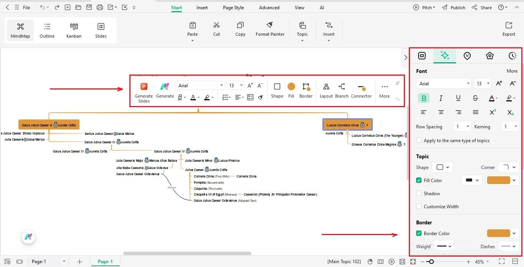
Task: Open the Advanced tab
Action: (x=269, y=7)
